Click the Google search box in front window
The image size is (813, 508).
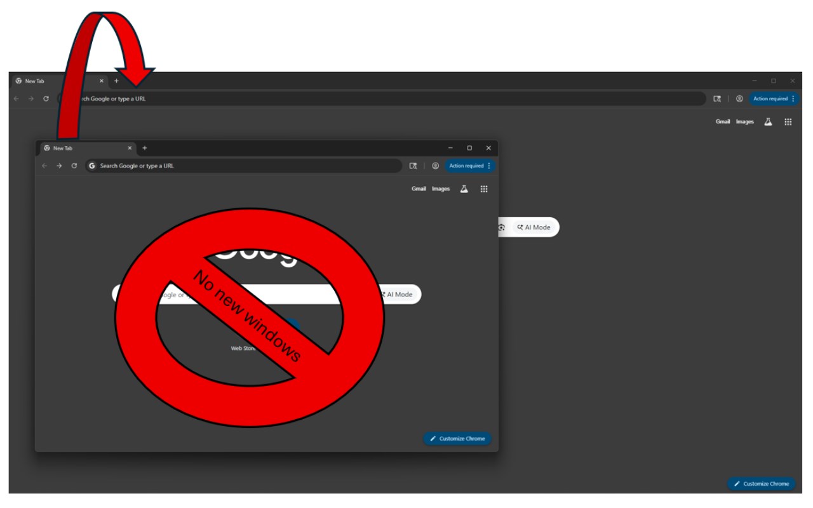pos(267,295)
